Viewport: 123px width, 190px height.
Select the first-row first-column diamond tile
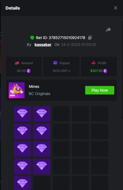click(22, 114)
